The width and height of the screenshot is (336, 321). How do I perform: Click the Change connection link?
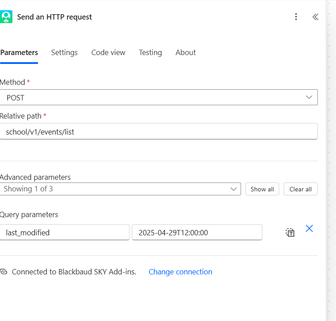click(180, 272)
